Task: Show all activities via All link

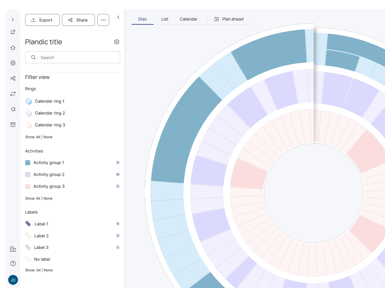Action: tap(38, 198)
